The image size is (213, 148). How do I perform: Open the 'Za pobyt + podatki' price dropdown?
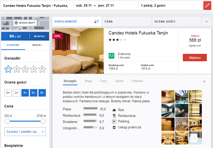(x=25, y=131)
